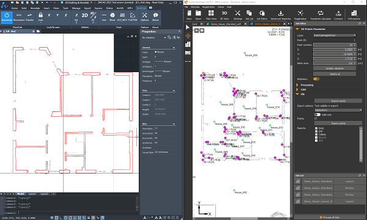The image size is (367, 220).
Task: Click the Update elevation button
Action: pos(335,68)
